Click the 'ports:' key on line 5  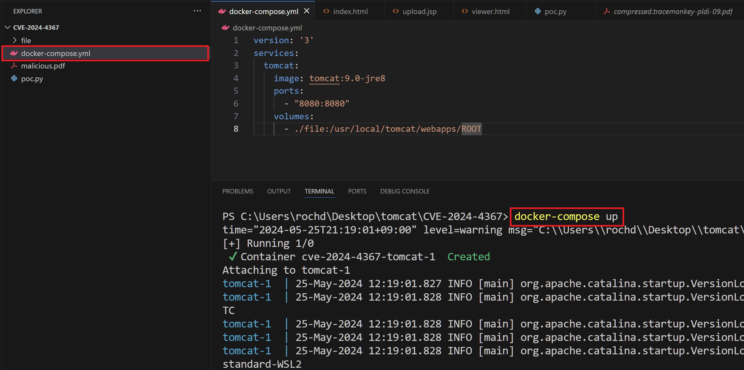coord(288,91)
